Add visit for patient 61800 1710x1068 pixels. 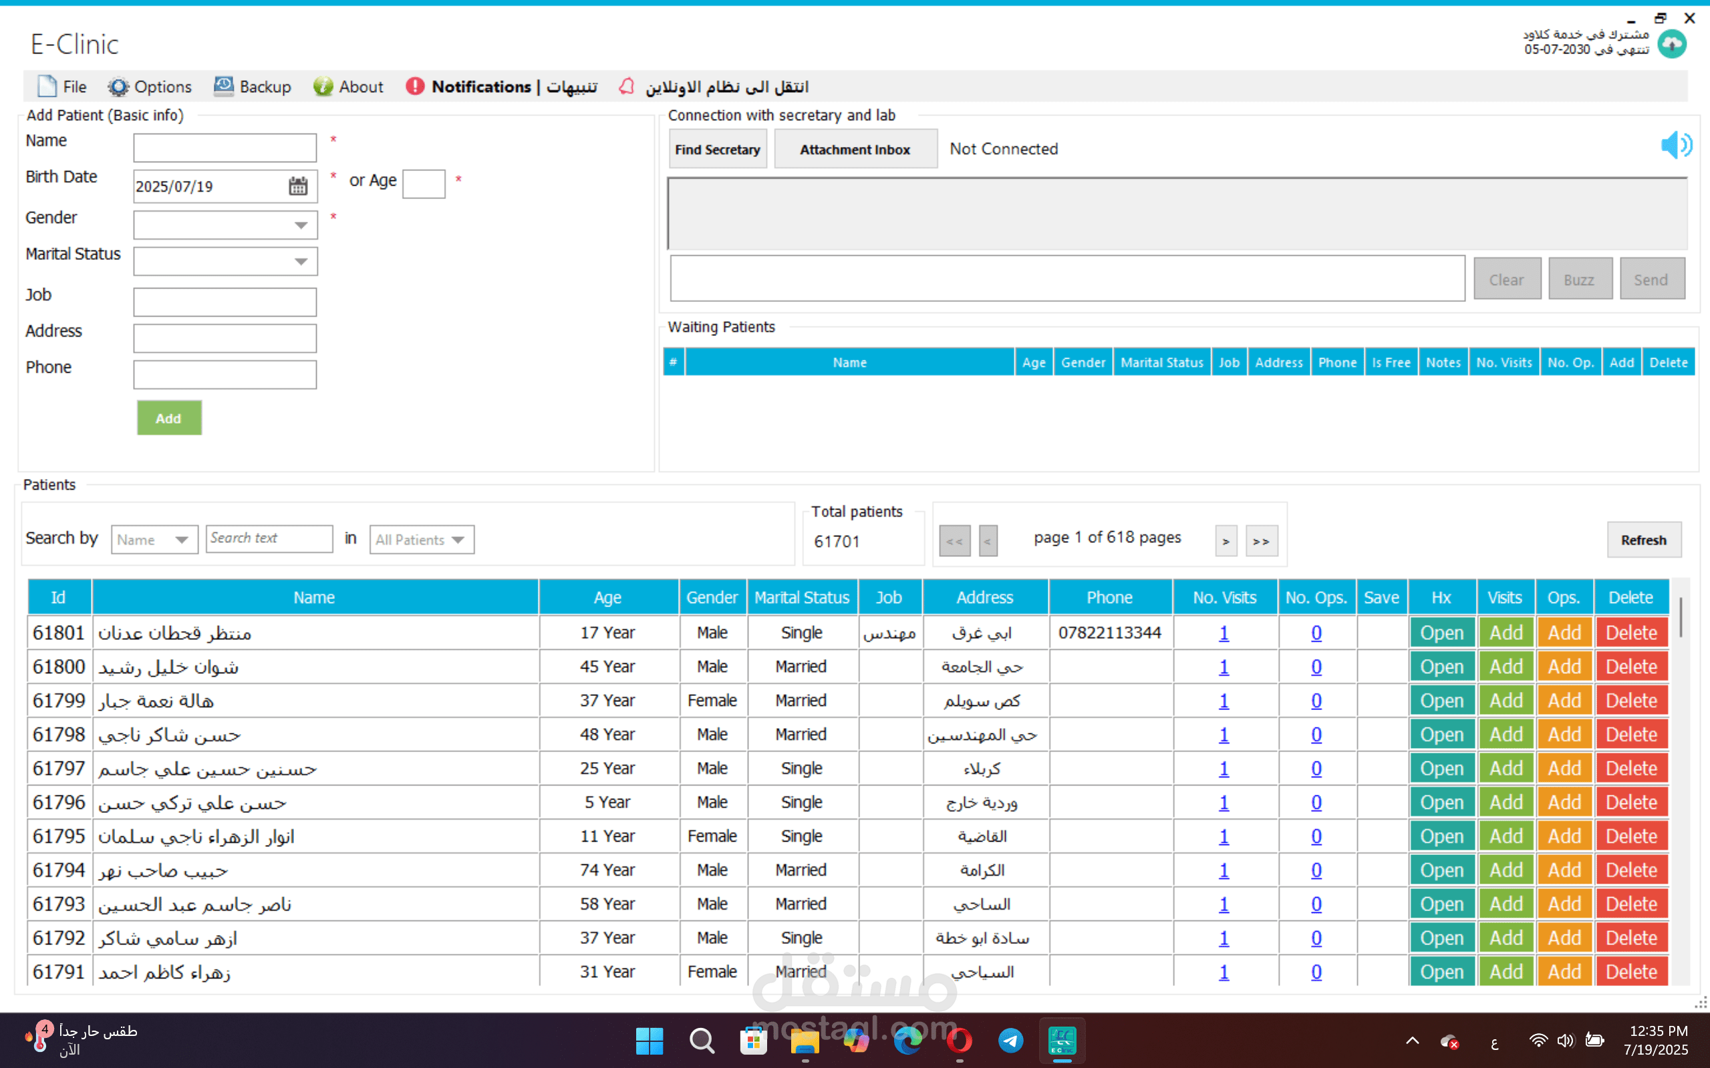1506,667
